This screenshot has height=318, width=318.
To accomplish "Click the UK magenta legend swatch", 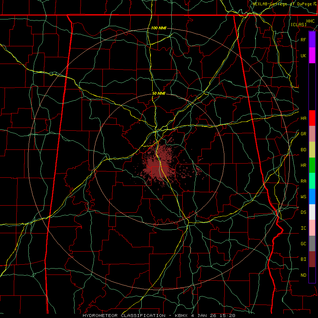I will pyautogui.click(x=312, y=55).
